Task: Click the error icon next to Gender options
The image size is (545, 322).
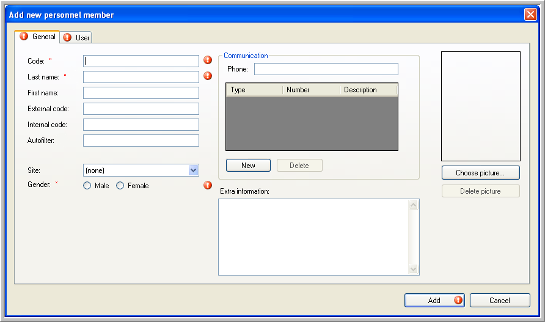Action: [208, 185]
